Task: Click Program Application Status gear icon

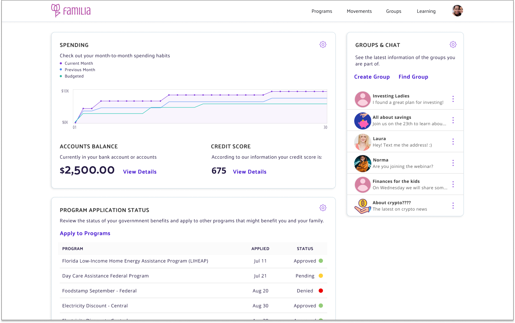Action: [323, 208]
